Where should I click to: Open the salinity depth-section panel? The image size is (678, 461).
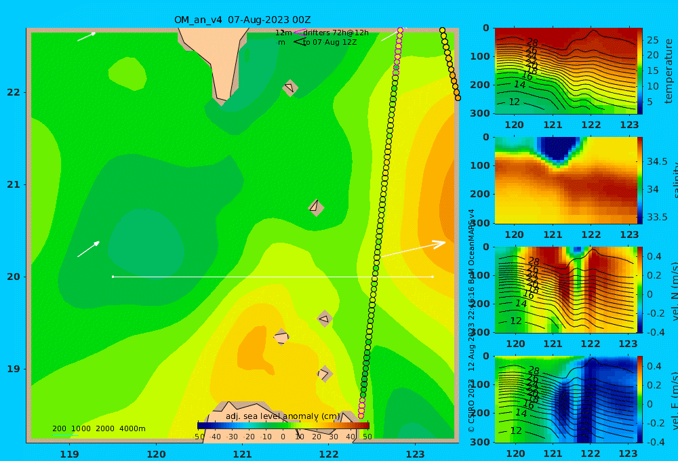[x=565, y=180]
